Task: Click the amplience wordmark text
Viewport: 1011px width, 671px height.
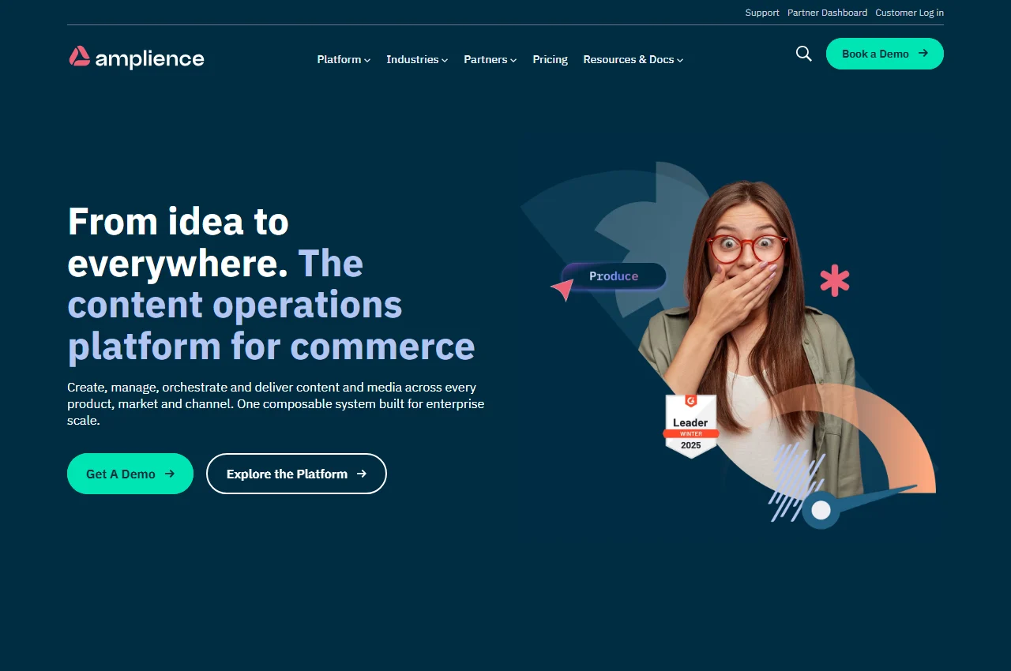Action: tap(149, 58)
